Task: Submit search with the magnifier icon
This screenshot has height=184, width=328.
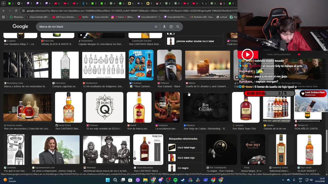Action: (x=178, y=27)
